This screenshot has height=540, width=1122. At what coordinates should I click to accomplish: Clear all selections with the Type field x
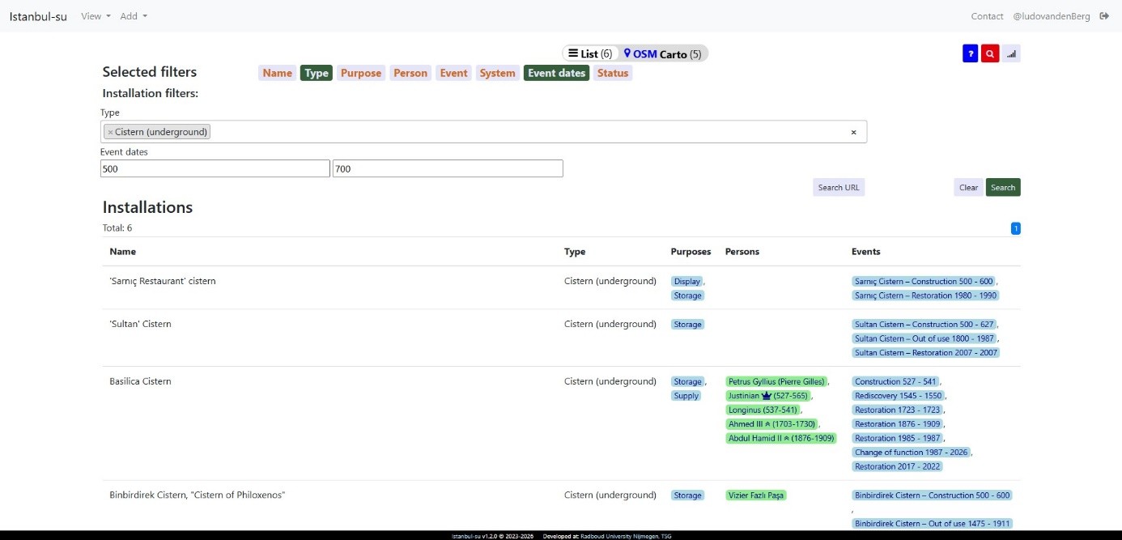point(853,132)
